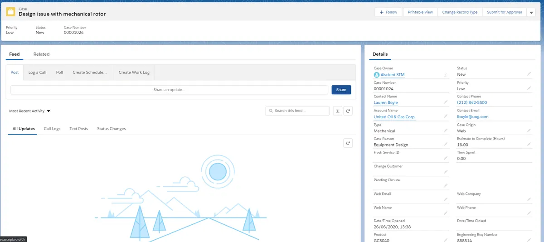This screenshot has width=544, height=242.
Task: Expand the more actions dropdown in header
Action: pos(532,12)
